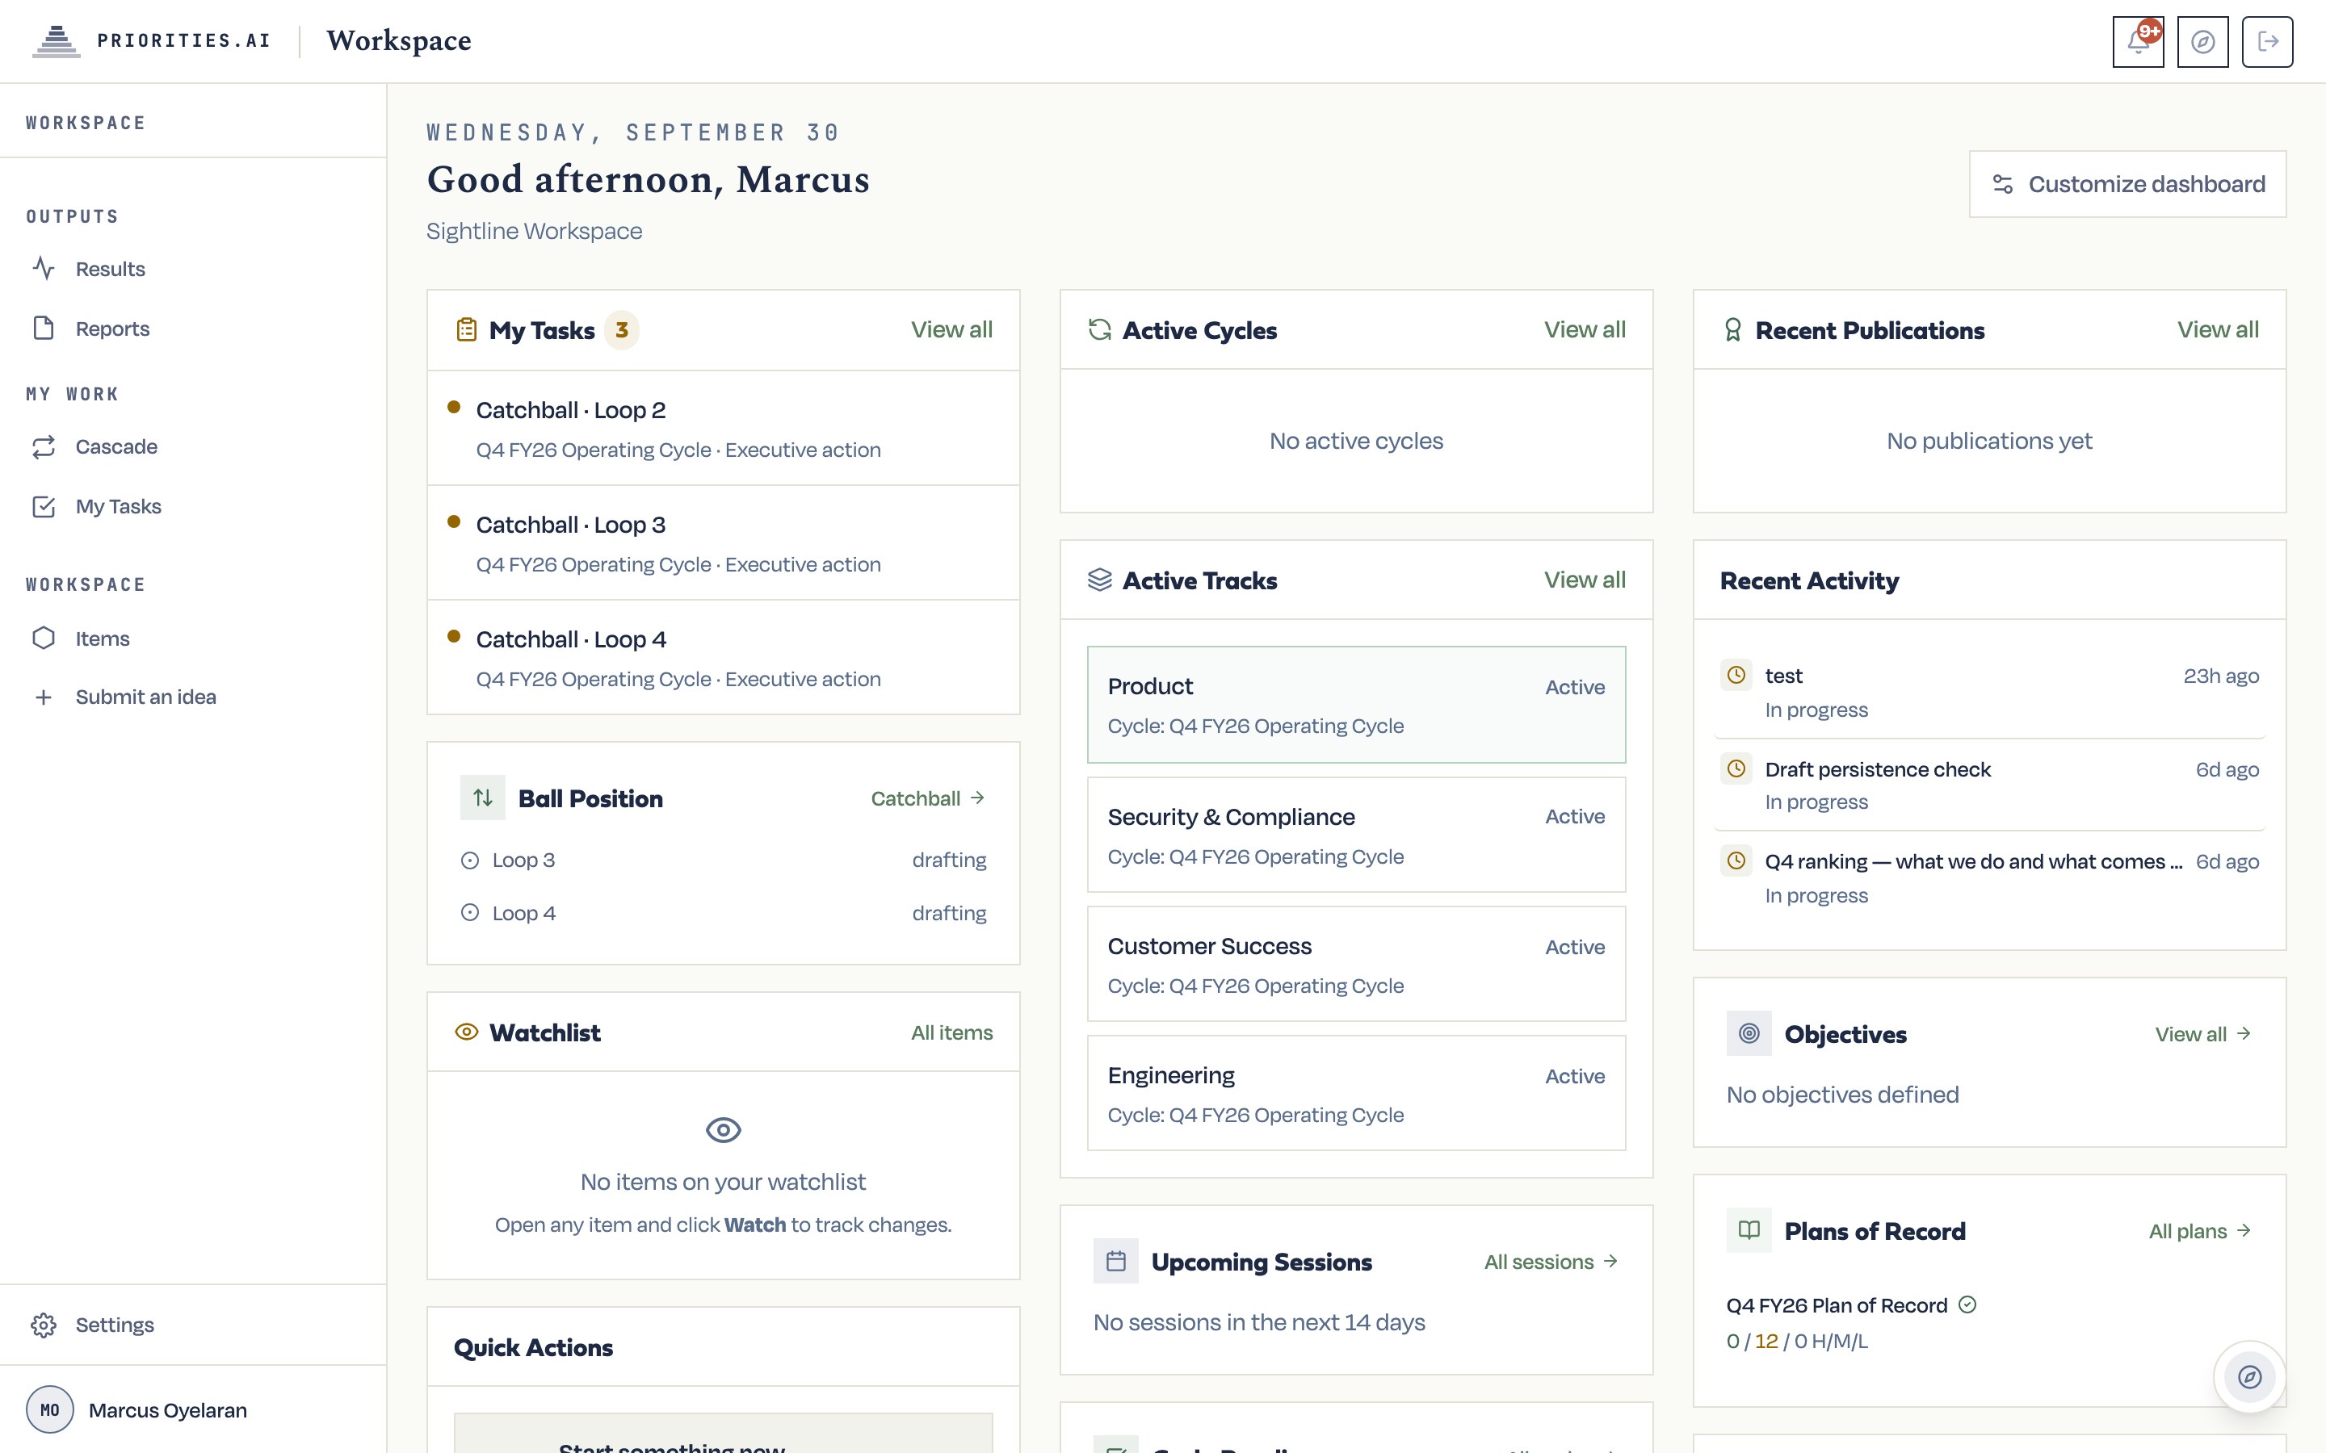View all Objectives

pos(2203,1033)
